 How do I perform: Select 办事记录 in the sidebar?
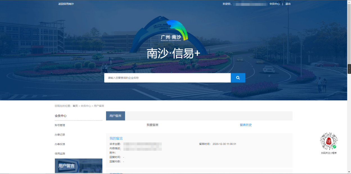coord(60,135)
